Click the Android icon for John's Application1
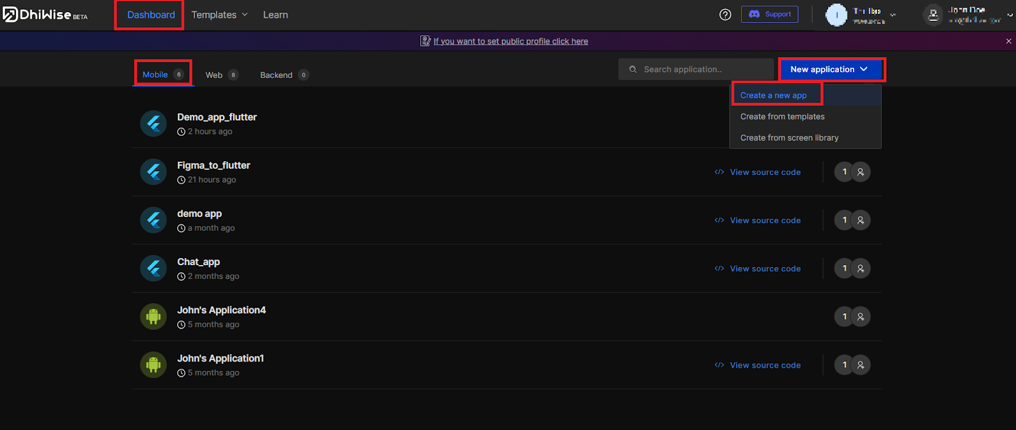The height and width of the screenshot is (430, 1016). [x=153, y=365]
